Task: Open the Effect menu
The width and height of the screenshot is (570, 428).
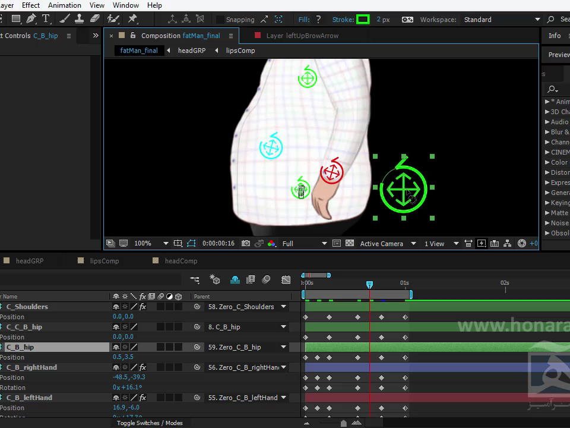Action: pos(30,5)
